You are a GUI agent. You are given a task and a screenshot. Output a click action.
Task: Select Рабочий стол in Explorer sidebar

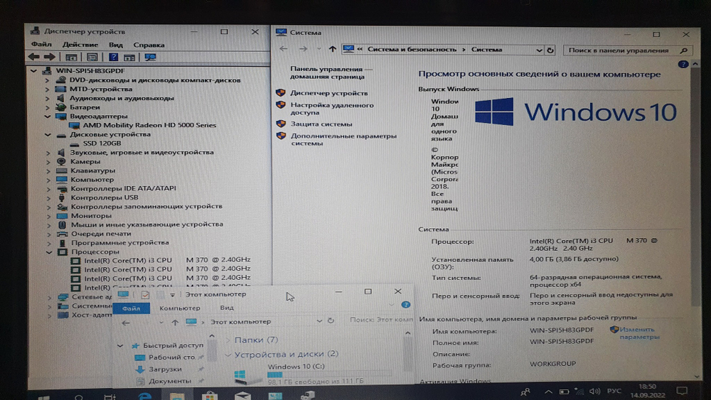tap(171, 357)
